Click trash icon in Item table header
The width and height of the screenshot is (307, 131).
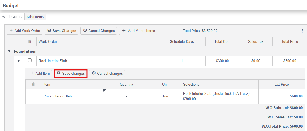click(33, 84)
